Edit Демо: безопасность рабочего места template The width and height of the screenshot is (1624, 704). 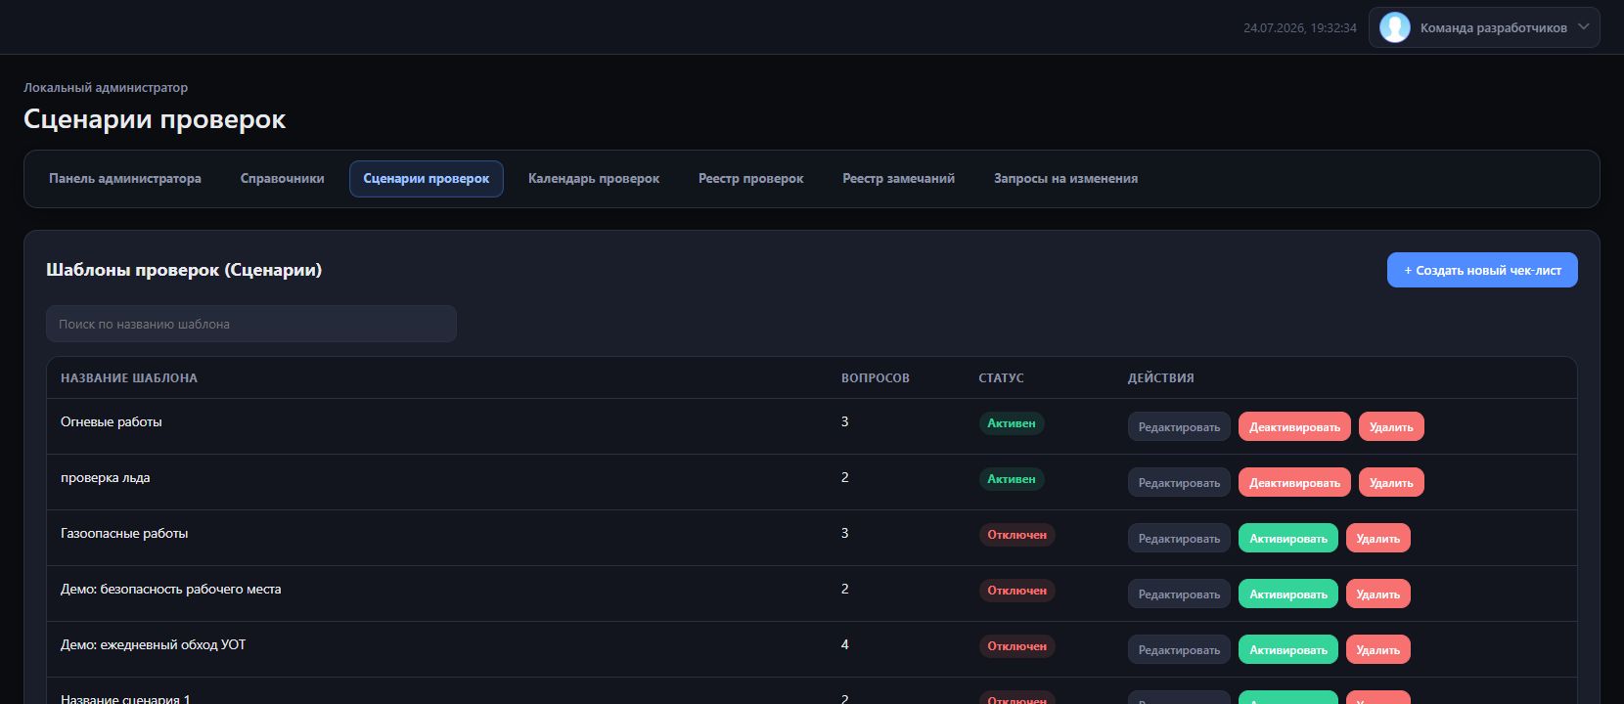click(x=1179, y=594)
